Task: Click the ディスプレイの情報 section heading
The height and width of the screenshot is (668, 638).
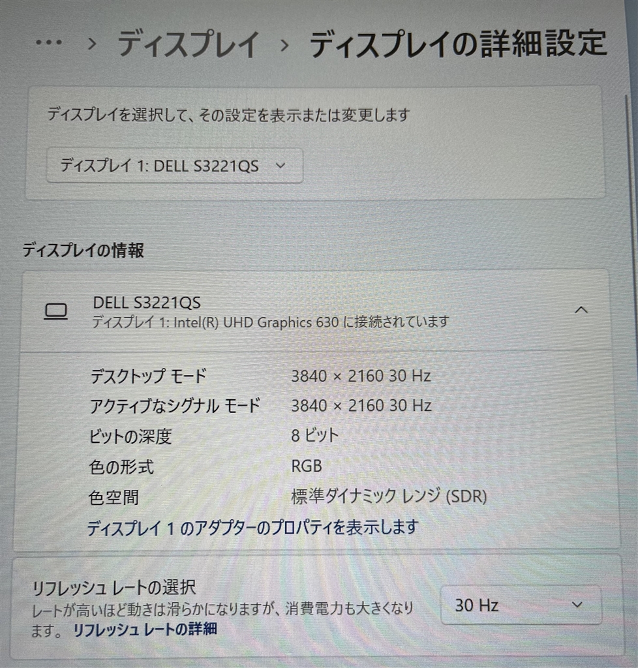Action: (83, 250)
